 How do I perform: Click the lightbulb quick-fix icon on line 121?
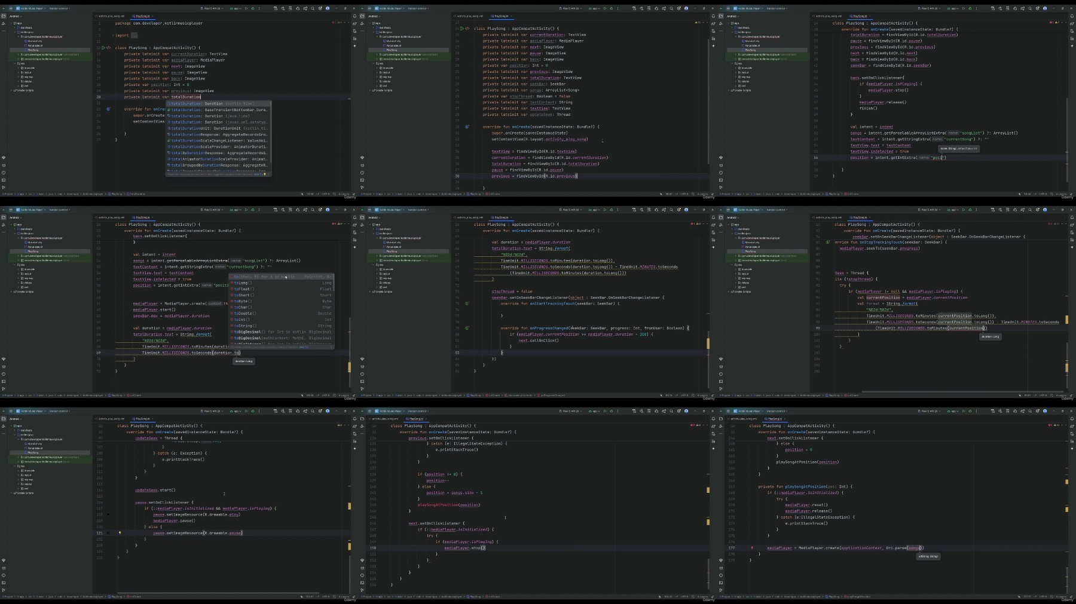[120, 533]
